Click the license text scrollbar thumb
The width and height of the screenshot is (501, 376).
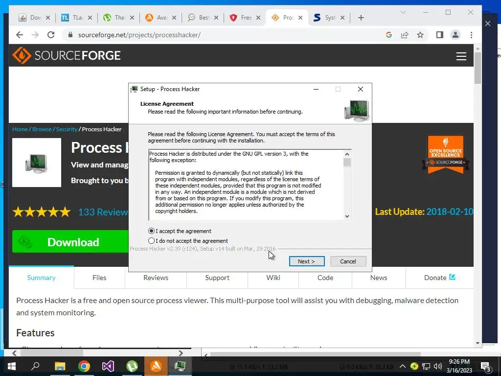[347, 163]
